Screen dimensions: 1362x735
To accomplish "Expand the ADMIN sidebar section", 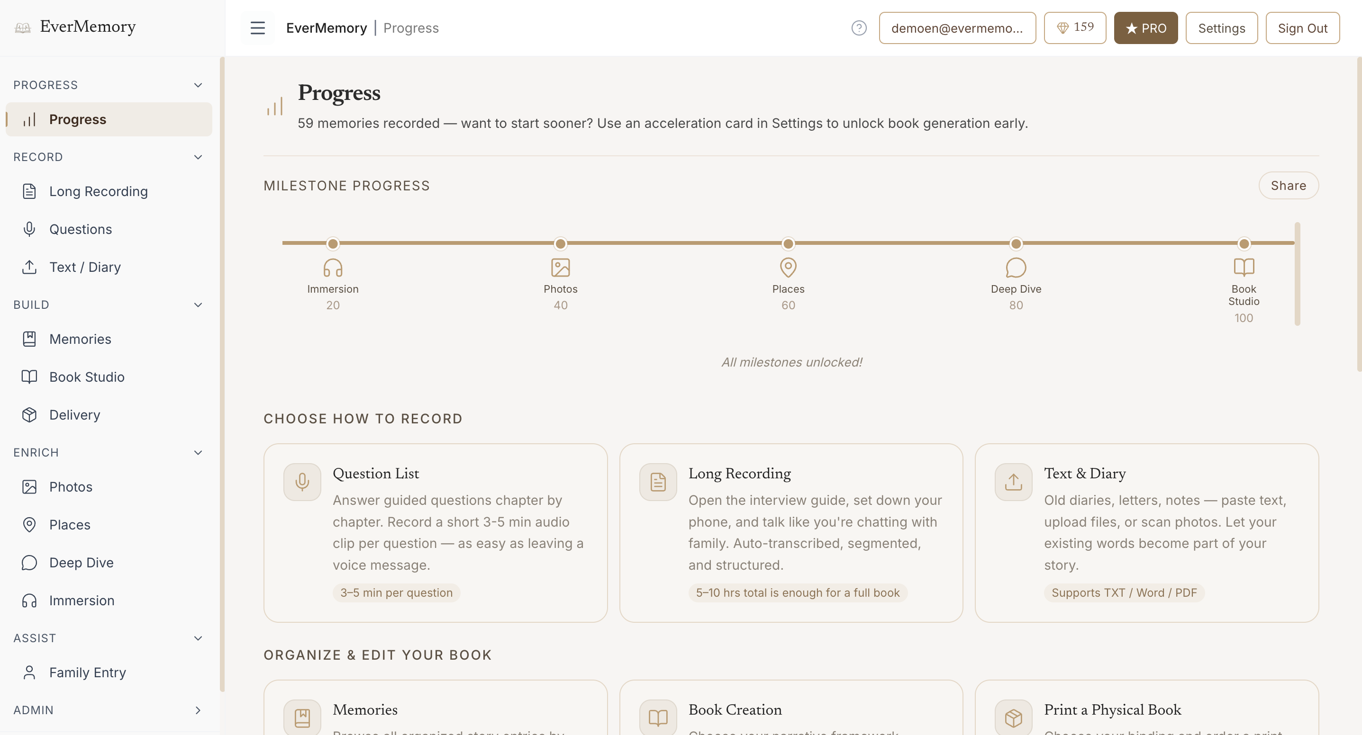I will click(198, 710).
